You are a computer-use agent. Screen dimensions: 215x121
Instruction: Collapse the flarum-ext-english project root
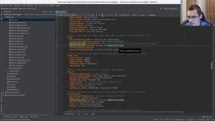tap(4, 14)
